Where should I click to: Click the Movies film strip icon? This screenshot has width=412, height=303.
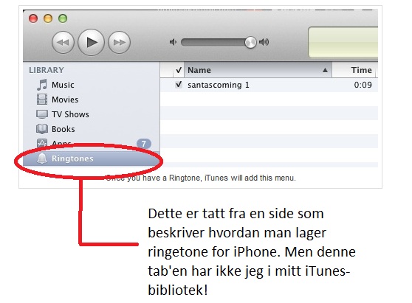tap(42, 100)
